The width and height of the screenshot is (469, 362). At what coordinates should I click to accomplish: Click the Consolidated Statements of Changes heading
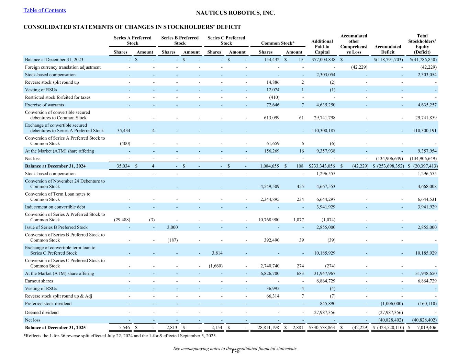click(132, 27)
